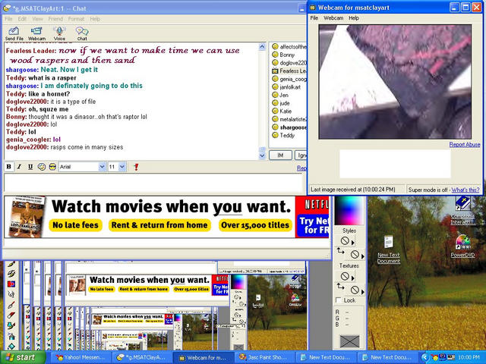This screenshot has height=364, width=486.
Task: Click the system clock showing 10:00 PM
Action: pyautogui.click(x=469, y=357)
